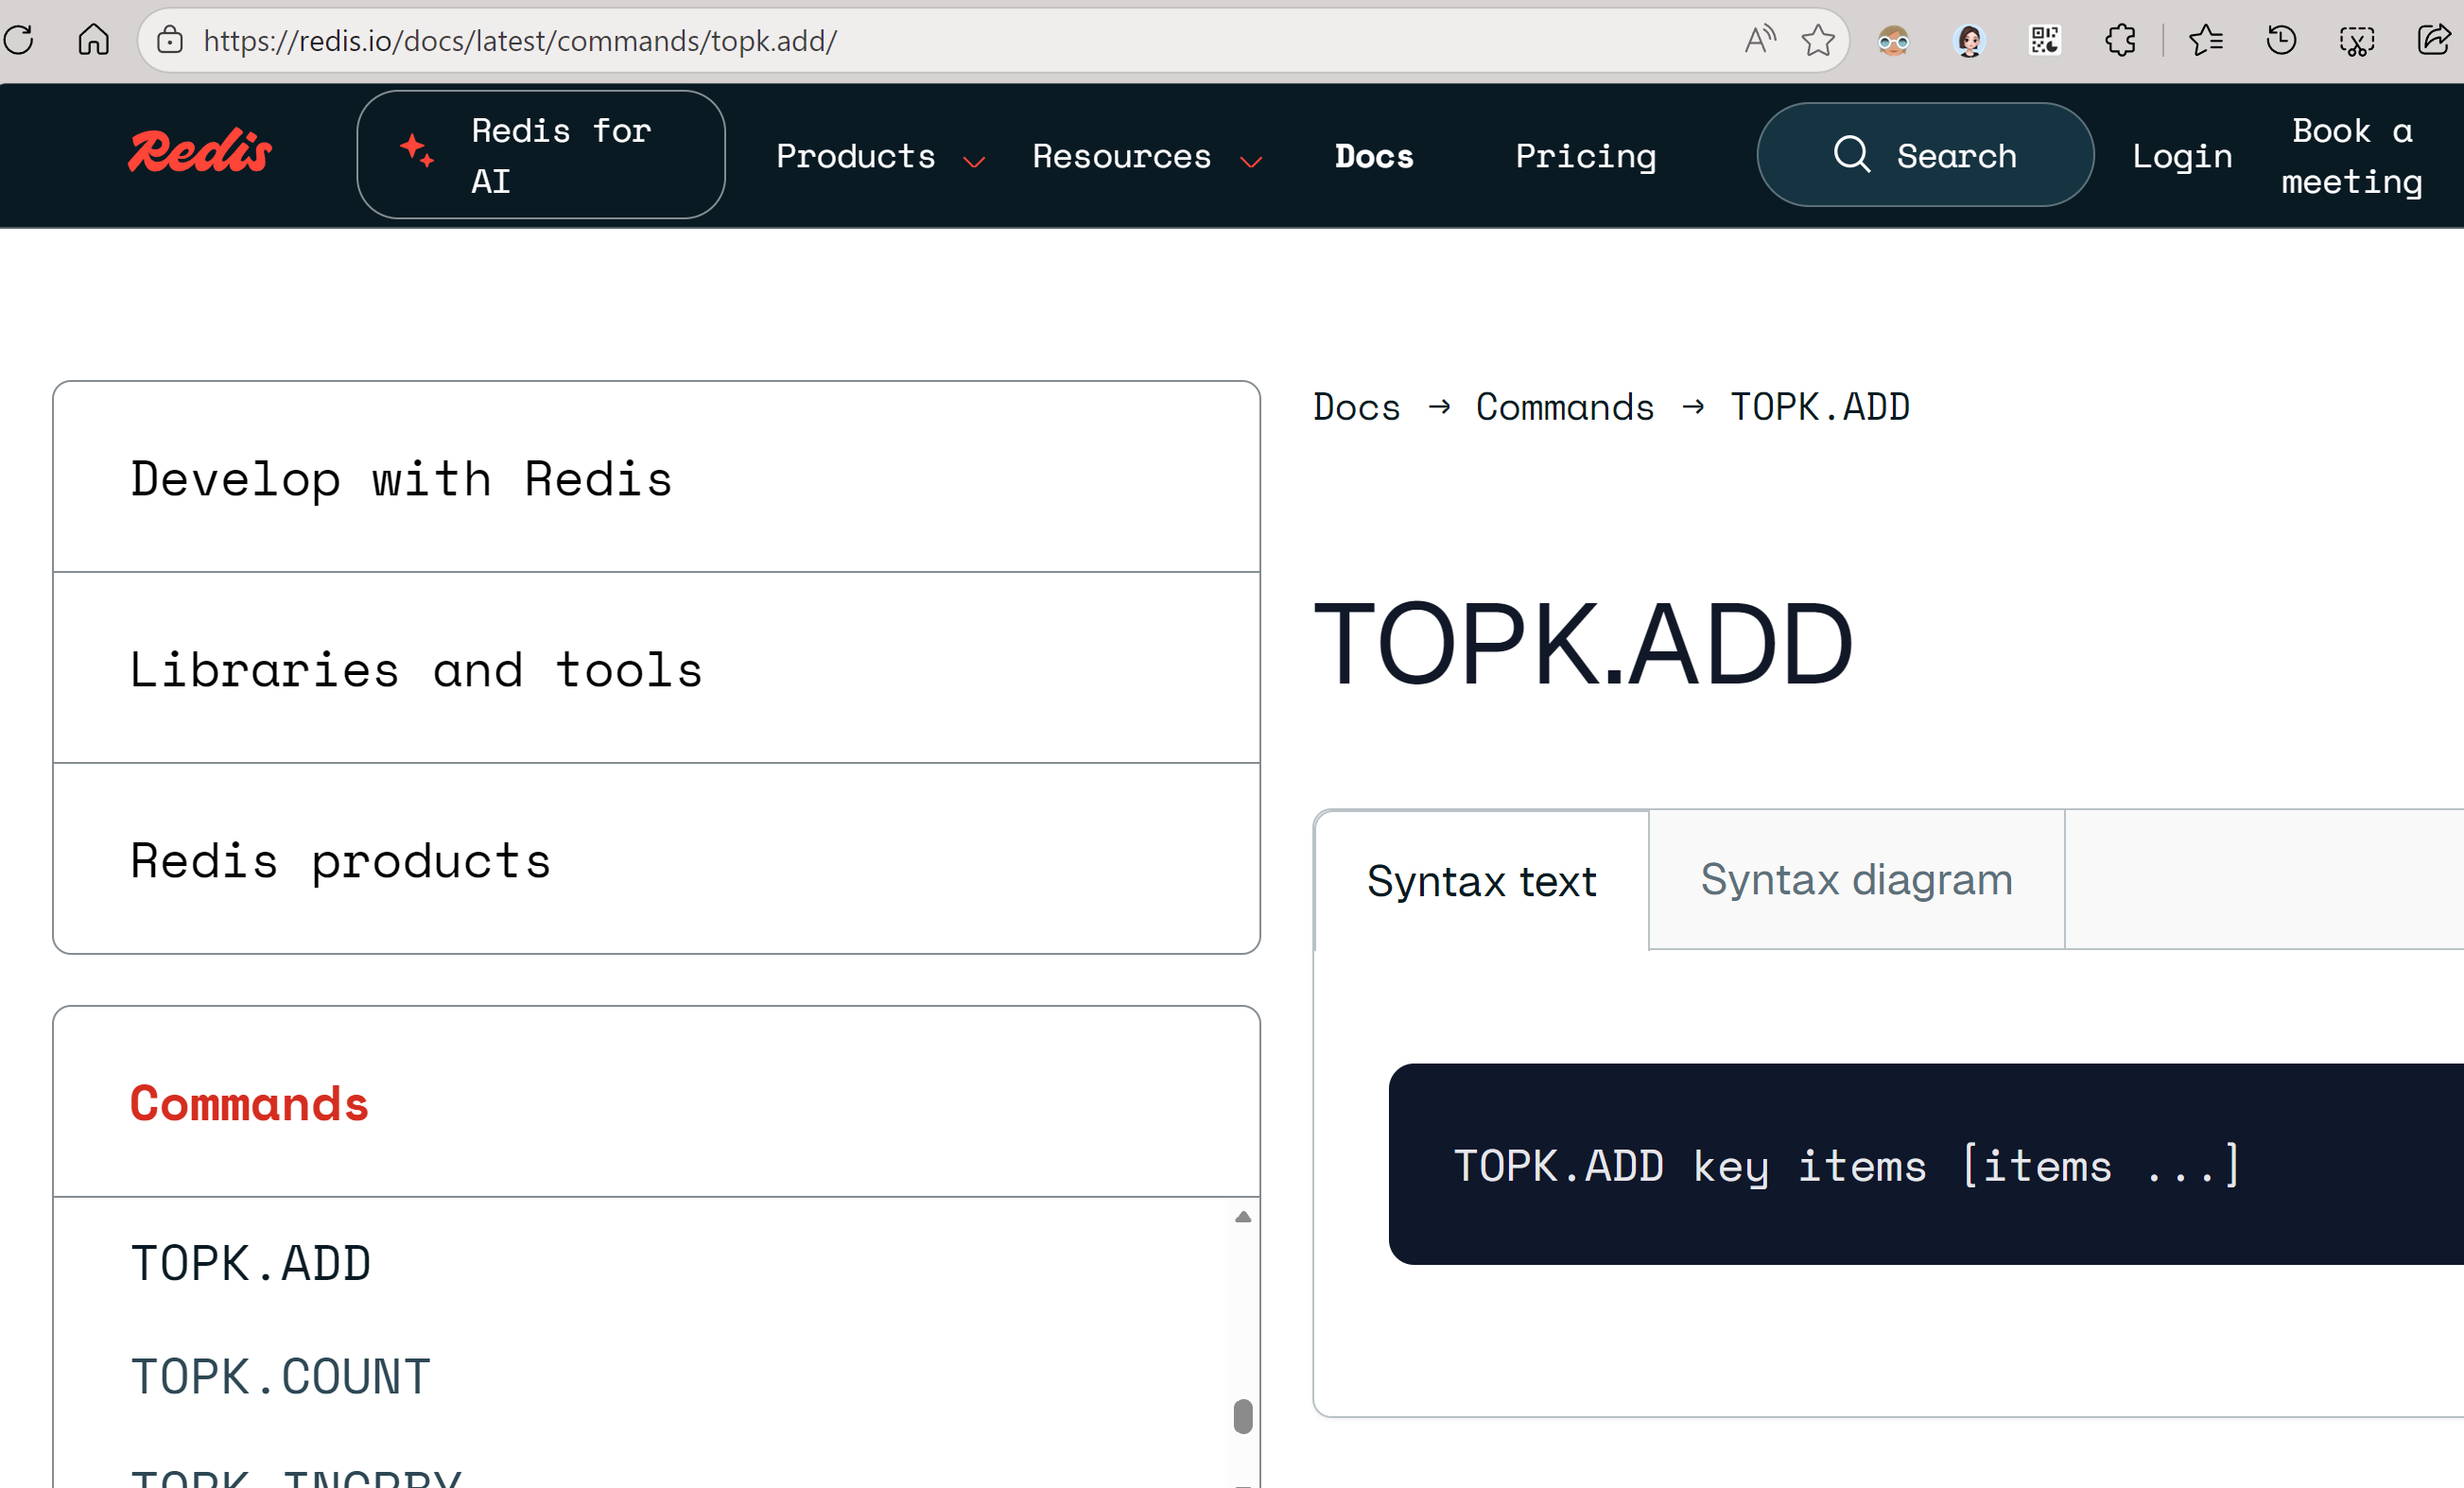Click the Redis logo
The width and height of the screenshot is (2464, 1488).
pyautogui.click(x=200, y=153)
